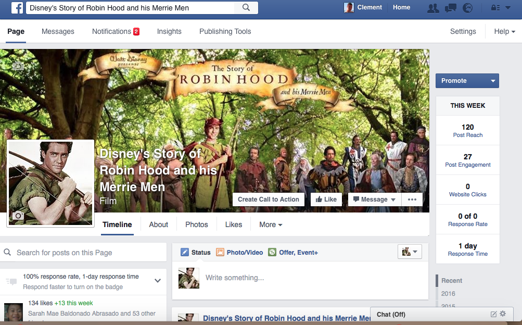
Task: Open the account menu arrow in top bar
Action: point(508,8)
